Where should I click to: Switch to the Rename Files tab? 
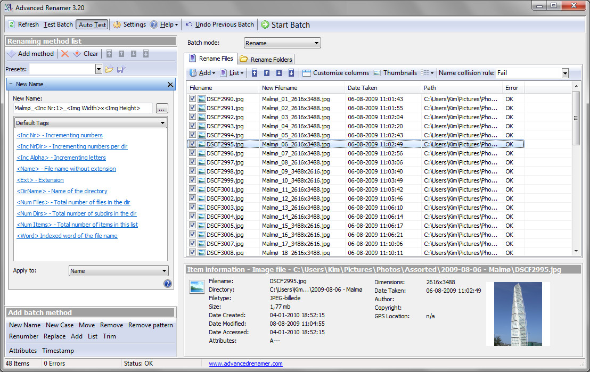pyautogui.click(x=211, y=59)
